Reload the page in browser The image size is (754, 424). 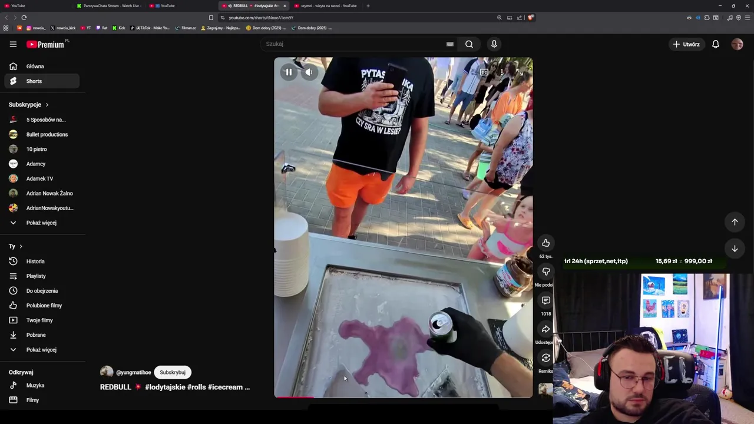[24, 18]
